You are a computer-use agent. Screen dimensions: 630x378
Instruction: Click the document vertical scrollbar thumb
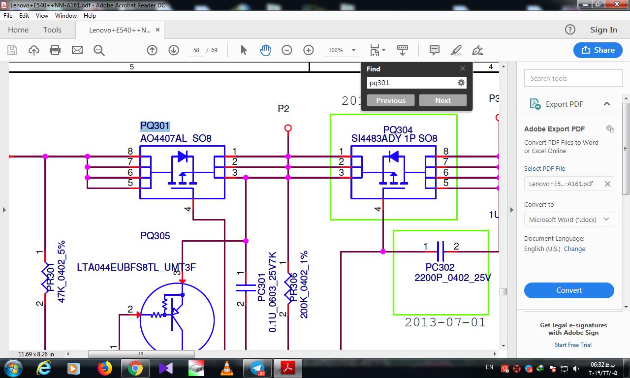coord(503,291)
